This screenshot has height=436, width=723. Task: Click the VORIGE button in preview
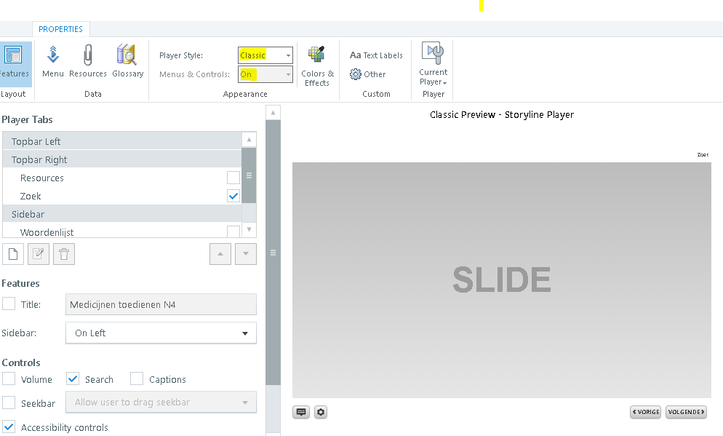(646, 412)
